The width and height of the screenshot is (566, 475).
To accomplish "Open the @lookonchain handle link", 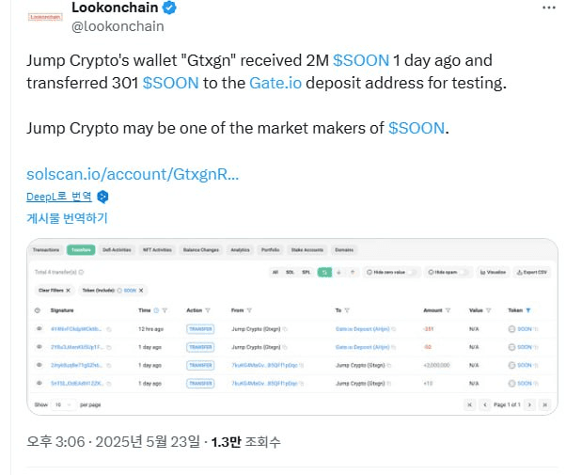I will (x=118, y=26).
